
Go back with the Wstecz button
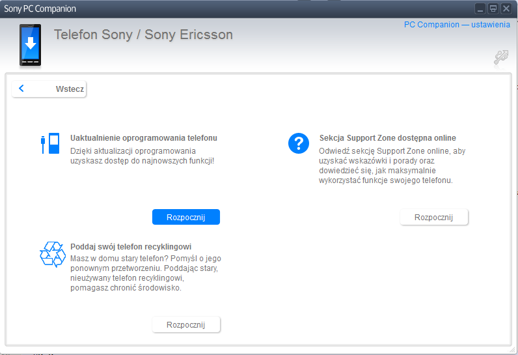(49, 89)
